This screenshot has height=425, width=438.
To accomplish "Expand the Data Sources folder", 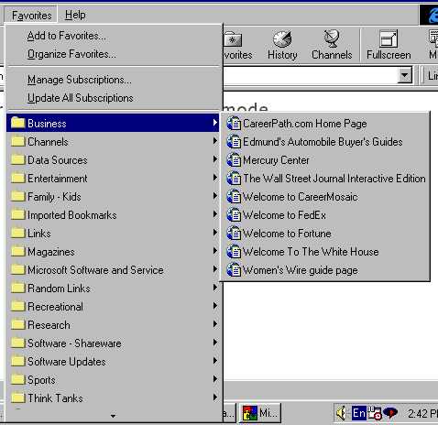I will (113, 160).
